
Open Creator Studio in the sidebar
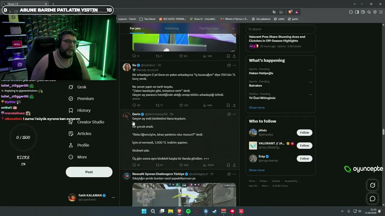(86, 122)
